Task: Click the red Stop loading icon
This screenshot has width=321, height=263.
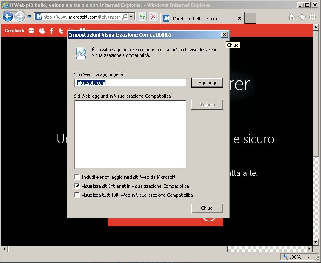Action: (x=153, y=17)
